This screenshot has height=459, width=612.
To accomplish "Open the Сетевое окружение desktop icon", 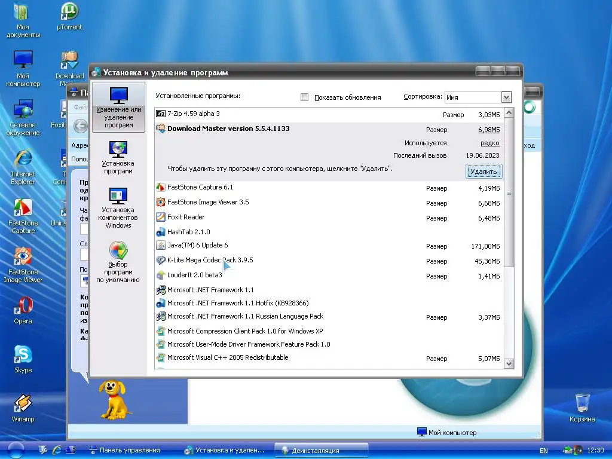I will tap(23, 118).
